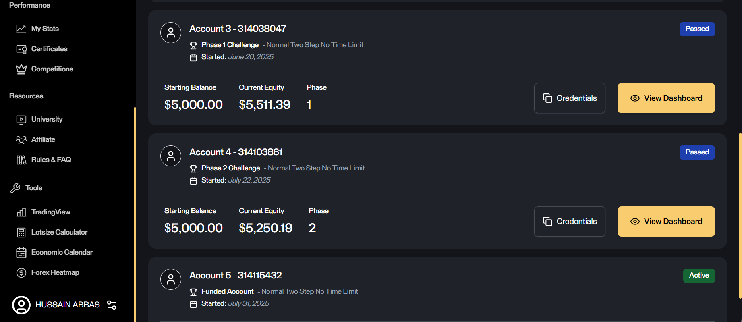Viewport: 742px width, 322px height.
Task: Click the Passed badge on Account 4
Action: point(697,152)
